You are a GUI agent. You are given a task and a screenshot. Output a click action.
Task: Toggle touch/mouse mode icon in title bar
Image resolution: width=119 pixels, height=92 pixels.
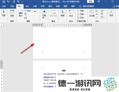[x=18, y=2]
